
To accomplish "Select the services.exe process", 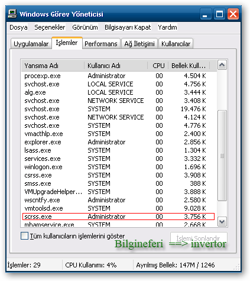I will [x=118, y=159].
